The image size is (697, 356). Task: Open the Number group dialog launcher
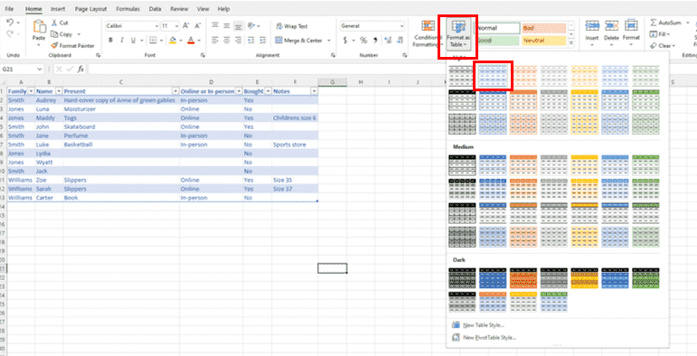coord(404,55)
